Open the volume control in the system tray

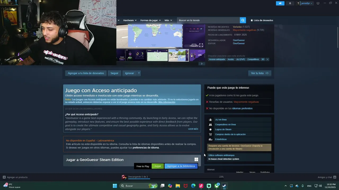tap(320, 186)
